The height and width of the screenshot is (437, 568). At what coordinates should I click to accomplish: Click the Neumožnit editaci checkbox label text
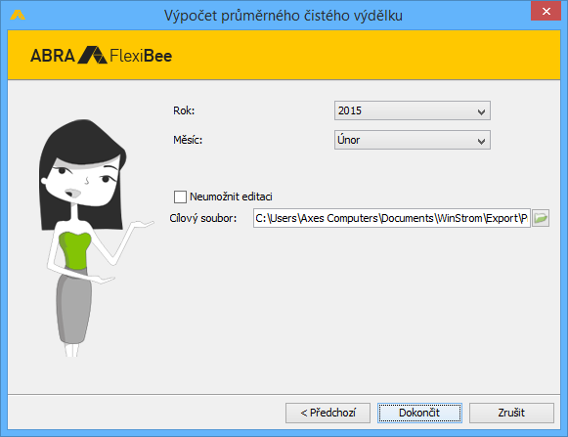pyautogui.click(x=231, y=197)
